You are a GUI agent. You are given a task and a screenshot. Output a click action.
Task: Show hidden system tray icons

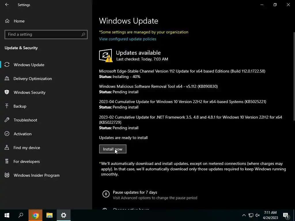tap(244, 215)
